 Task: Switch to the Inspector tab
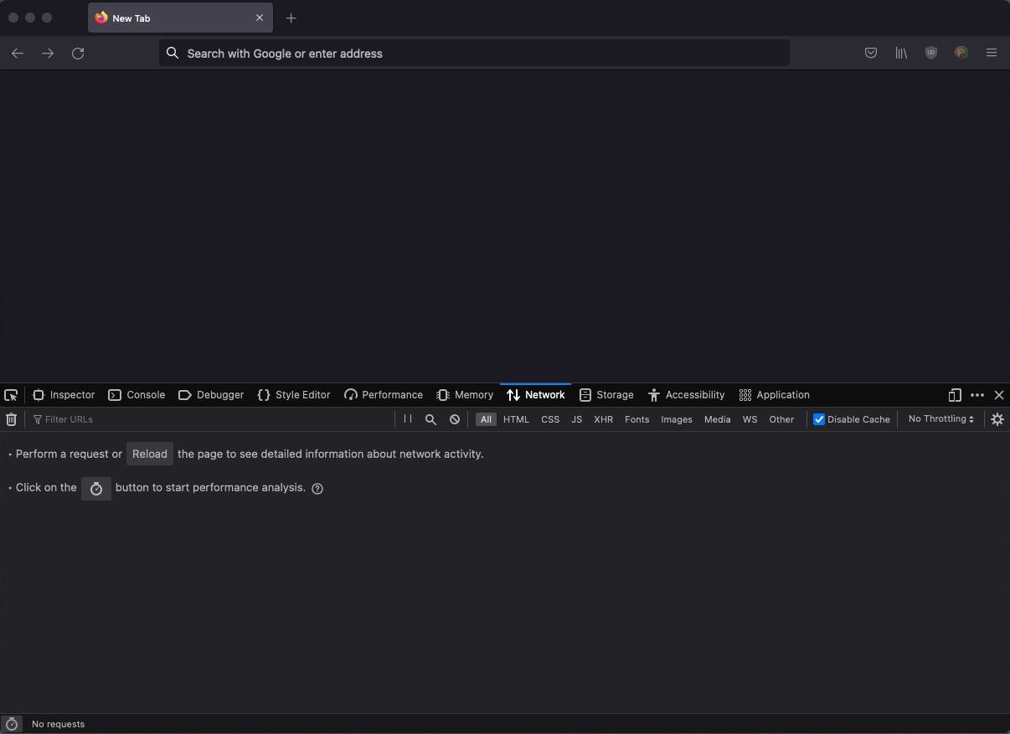click(64, 395)
